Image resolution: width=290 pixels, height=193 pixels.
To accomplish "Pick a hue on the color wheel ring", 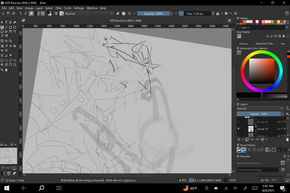I will pyautogui.click(x=262, y=52).
